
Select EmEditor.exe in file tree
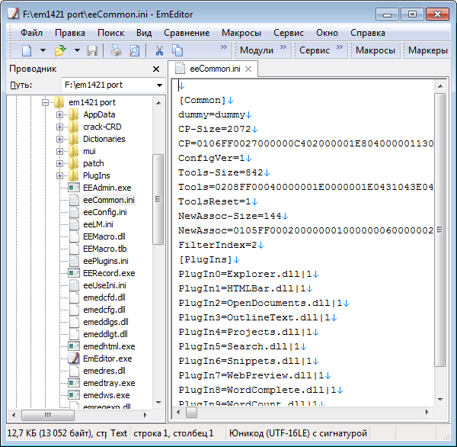(107, 359)
